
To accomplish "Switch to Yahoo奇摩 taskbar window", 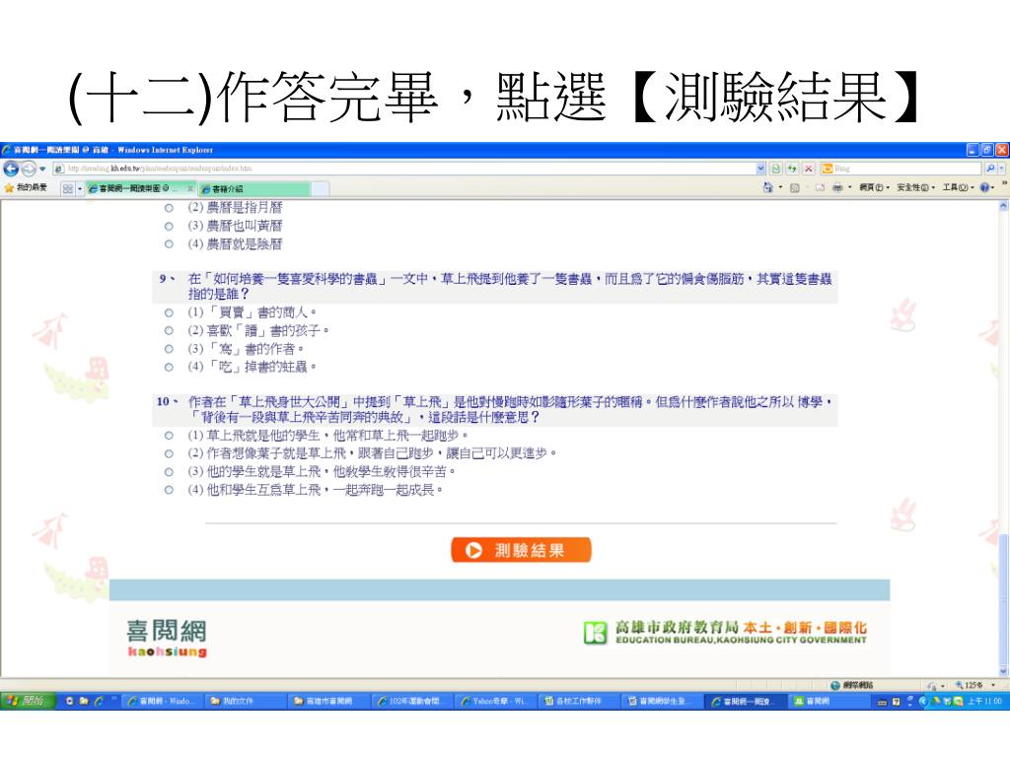I will [497, 701].
